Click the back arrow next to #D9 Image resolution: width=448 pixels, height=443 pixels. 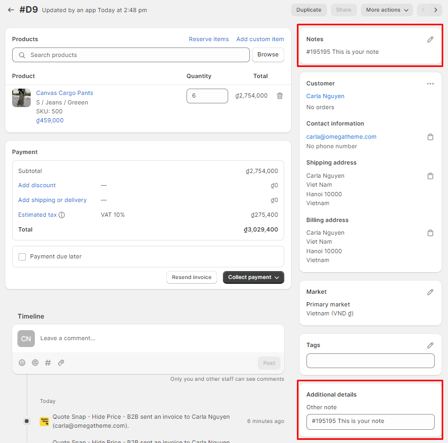click(11, 10)
